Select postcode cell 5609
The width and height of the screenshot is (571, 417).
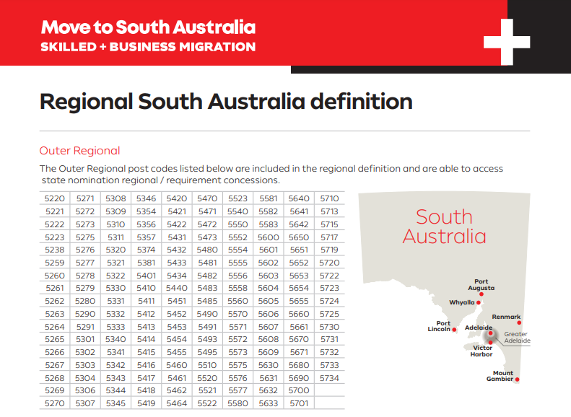269,352
